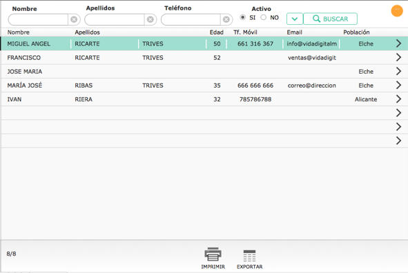Click email correo@direccion cell
Screen dimensions: 408x273
pyautogui.click(x=312, y=85)
